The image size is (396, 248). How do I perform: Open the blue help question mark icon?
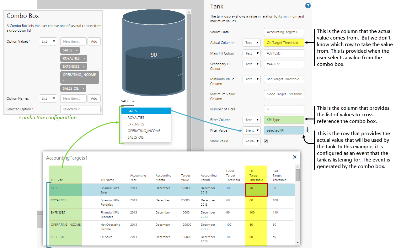pyautogui.click(x=308, y=6)
